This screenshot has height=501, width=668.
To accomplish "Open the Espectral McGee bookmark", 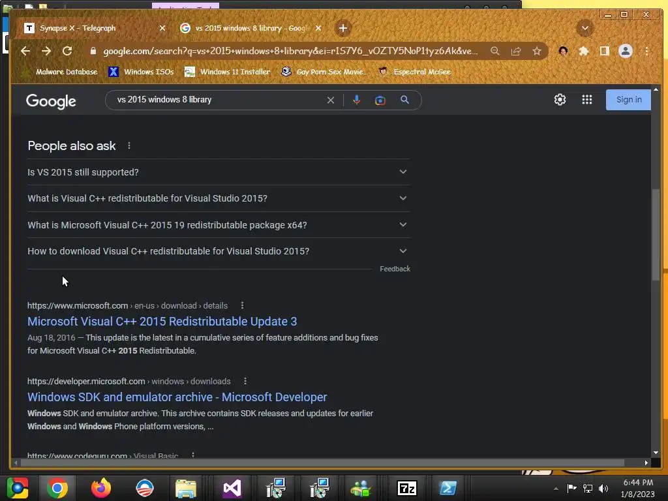I will pos(415,72).
